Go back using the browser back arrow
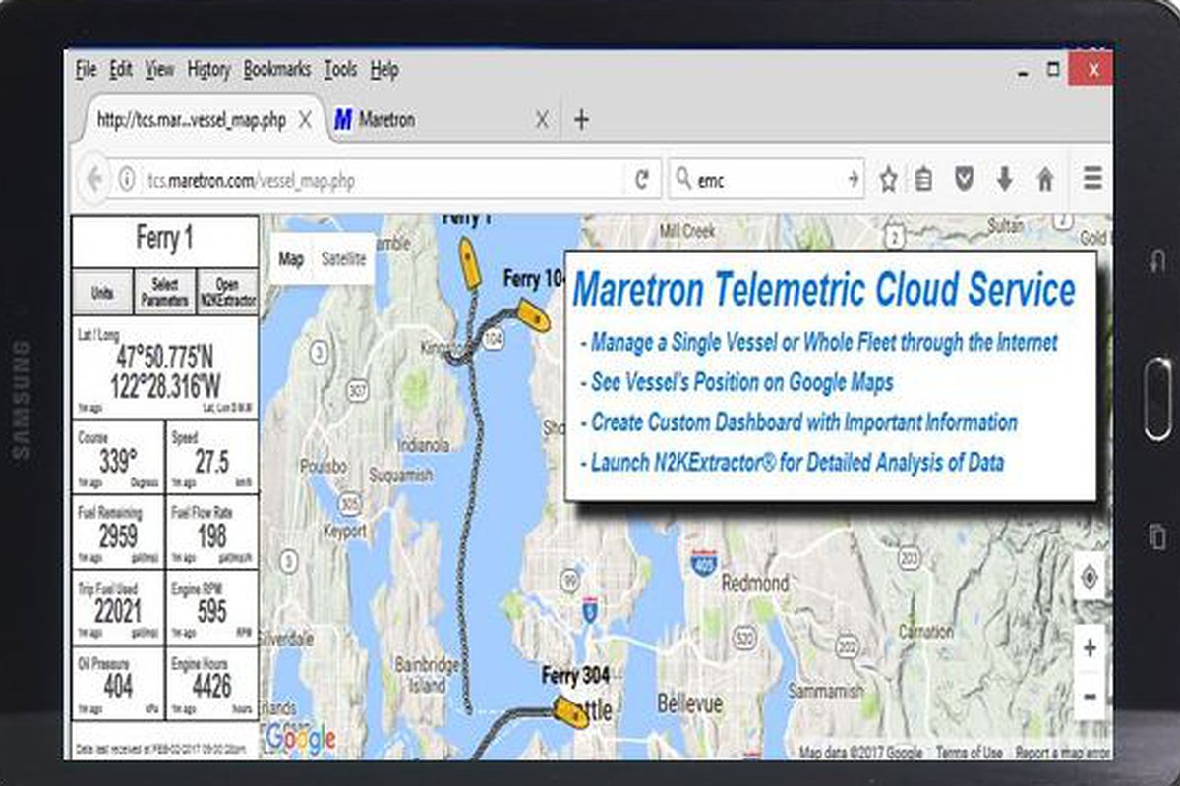This screenshot has height=786, width=1180. 94,180
